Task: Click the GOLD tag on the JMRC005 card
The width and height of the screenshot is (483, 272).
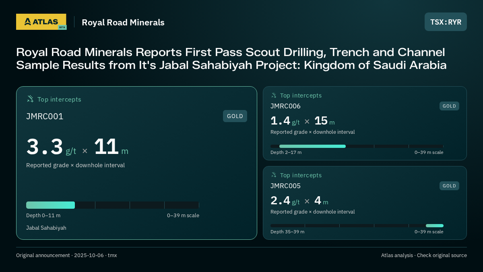Action: click(x=449, y=186)
